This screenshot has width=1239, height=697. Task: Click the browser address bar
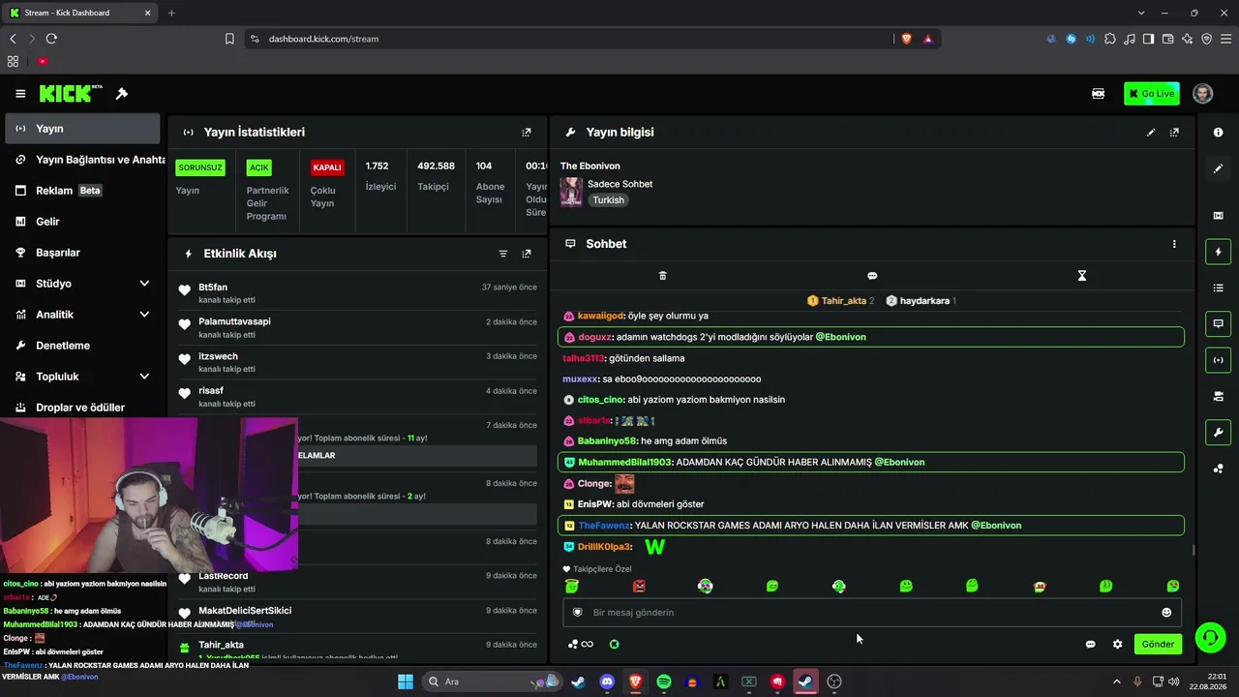(566, 39)
